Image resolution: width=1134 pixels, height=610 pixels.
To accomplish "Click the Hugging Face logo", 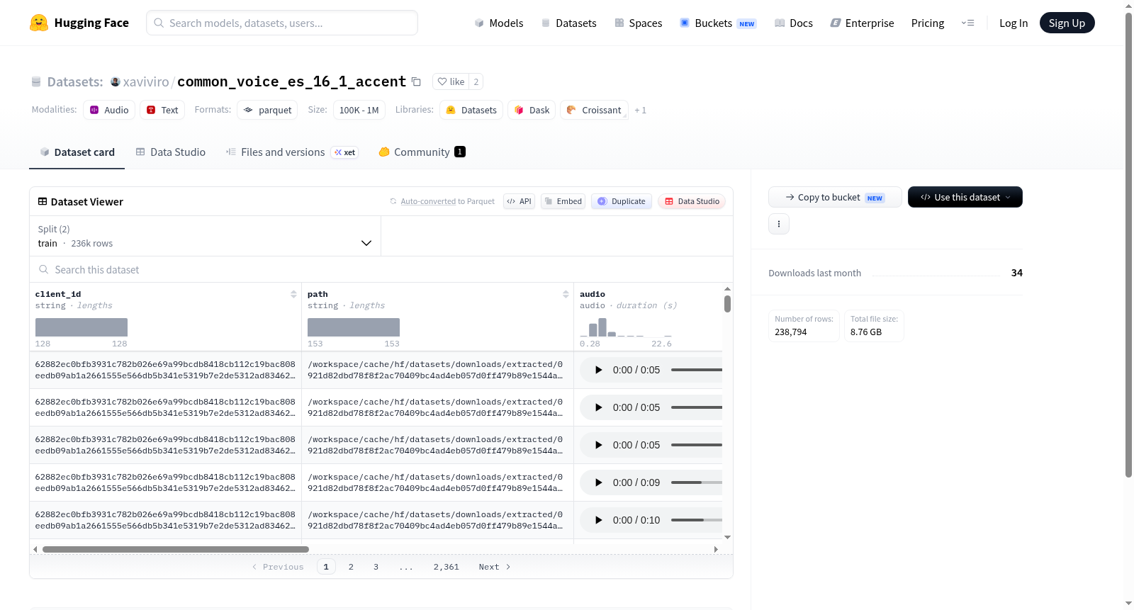I will (79, 23).
